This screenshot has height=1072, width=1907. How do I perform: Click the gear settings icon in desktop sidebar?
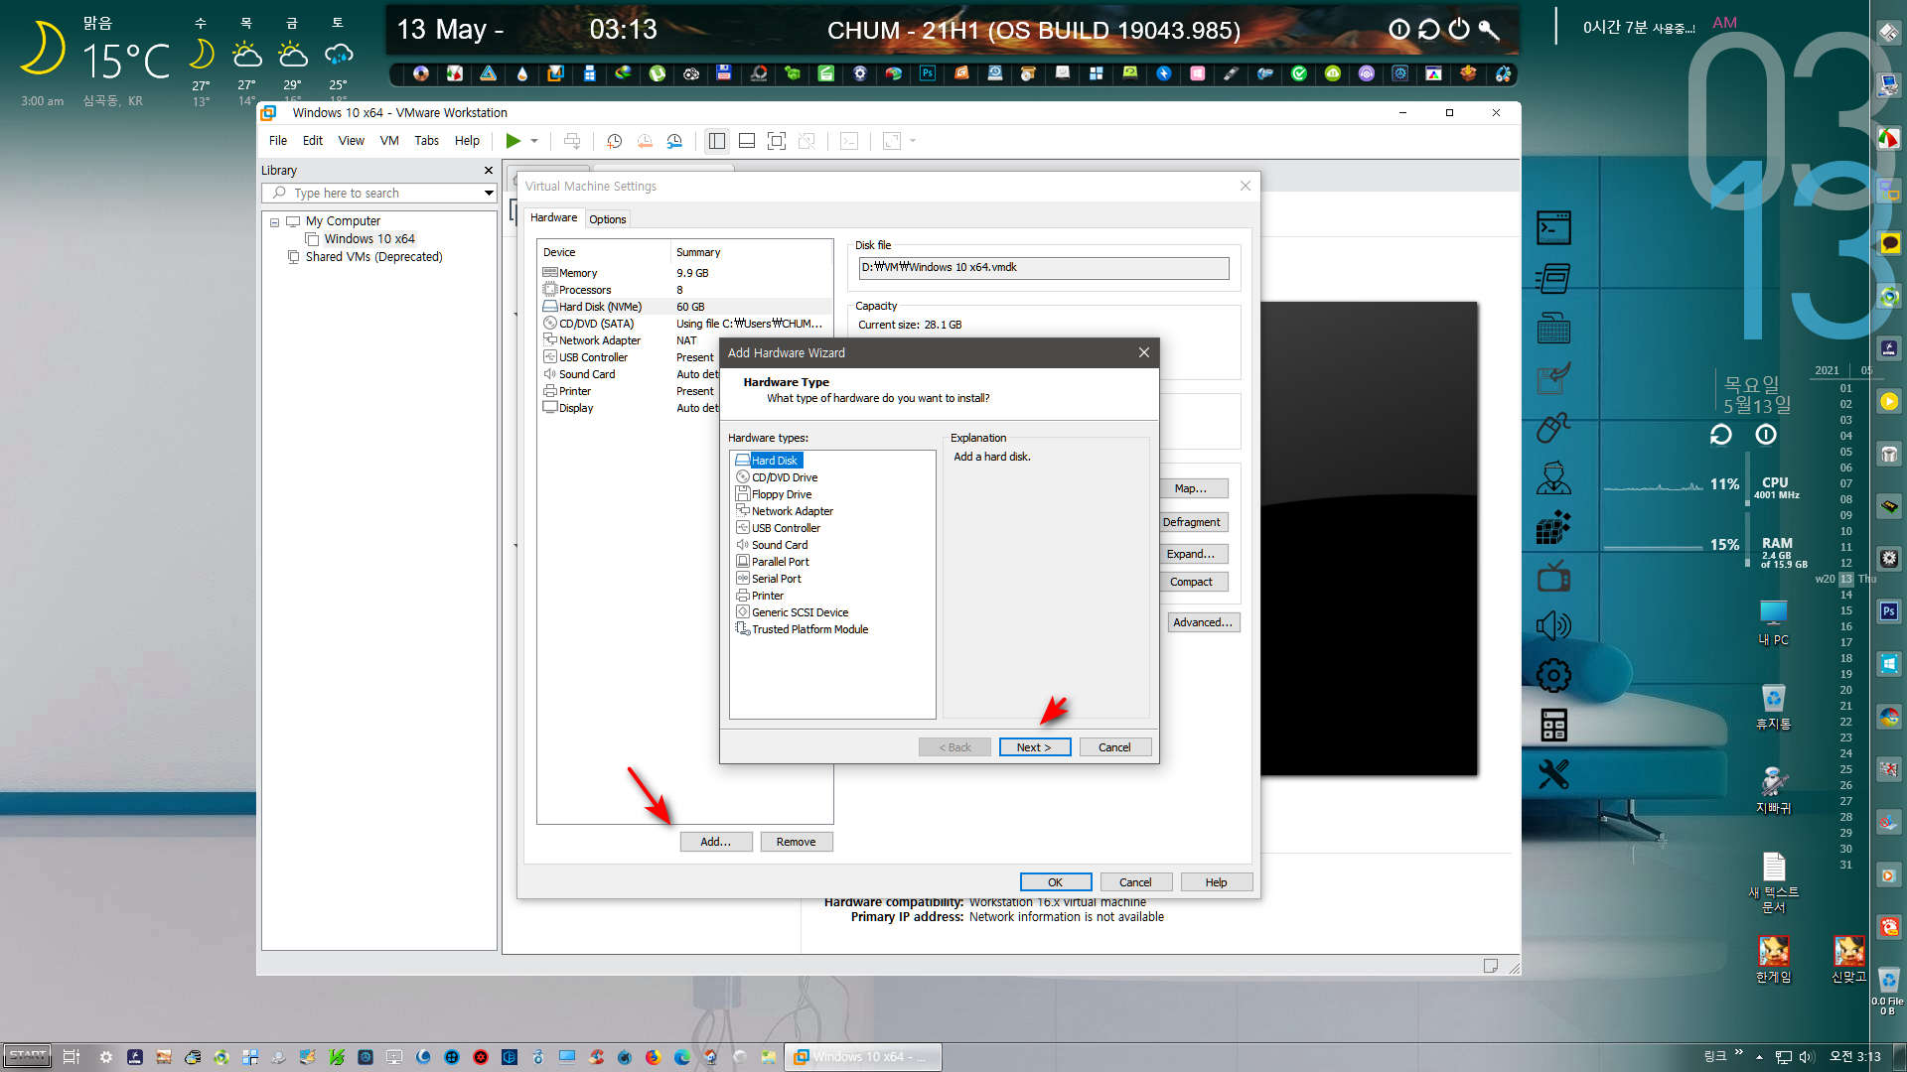coord(1553,676)
